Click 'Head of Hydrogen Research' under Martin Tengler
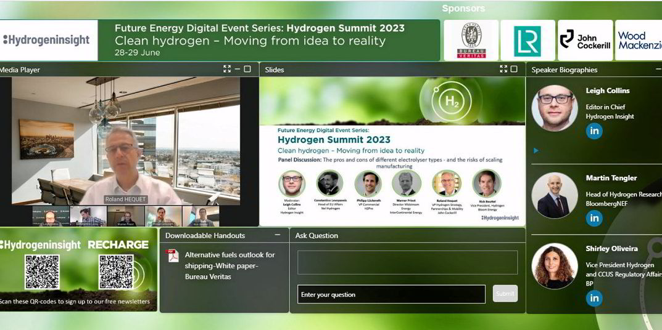662x330 pixels. click(x=624, y=195)
